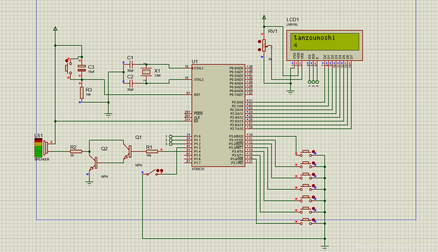This screenshot has height=252, width=438.
Task: Select the R3 10k resistor
Action: pyautogui.click(x=82, y=93)
